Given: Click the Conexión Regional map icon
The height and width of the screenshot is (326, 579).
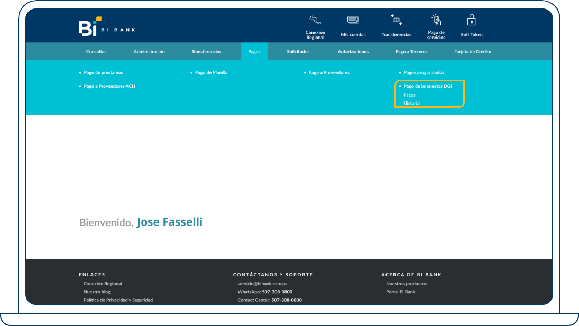Looking at the screenshot, I should tap(315, 21).
